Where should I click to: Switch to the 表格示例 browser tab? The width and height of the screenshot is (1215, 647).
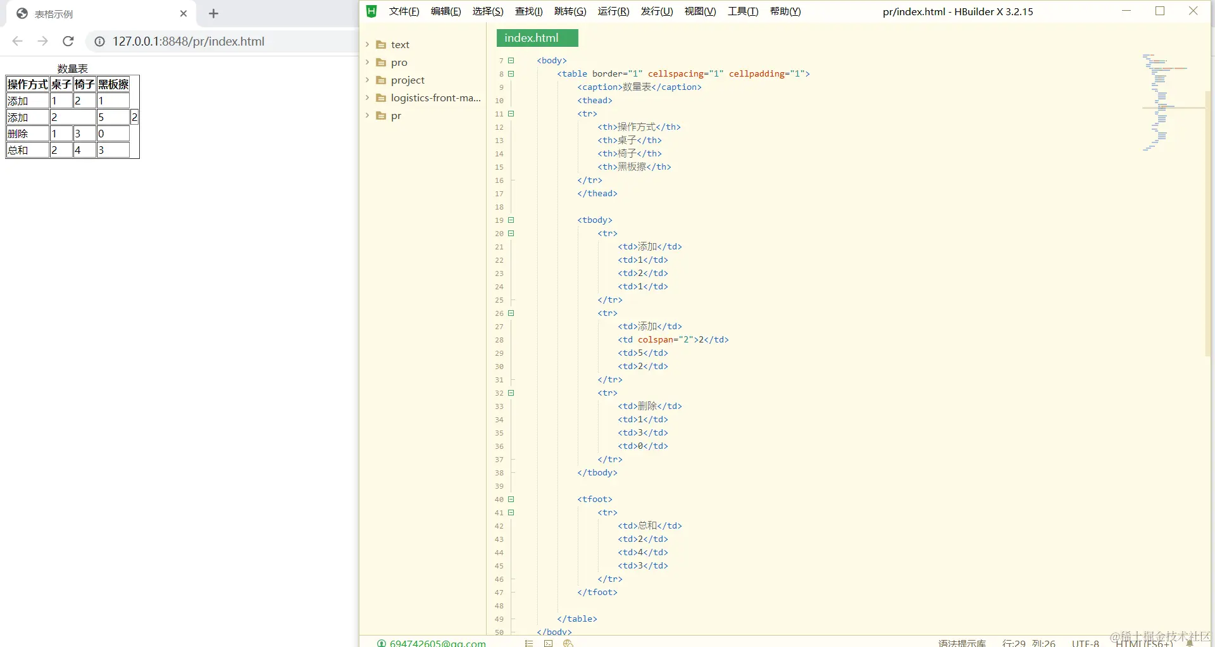coord(101,14)
